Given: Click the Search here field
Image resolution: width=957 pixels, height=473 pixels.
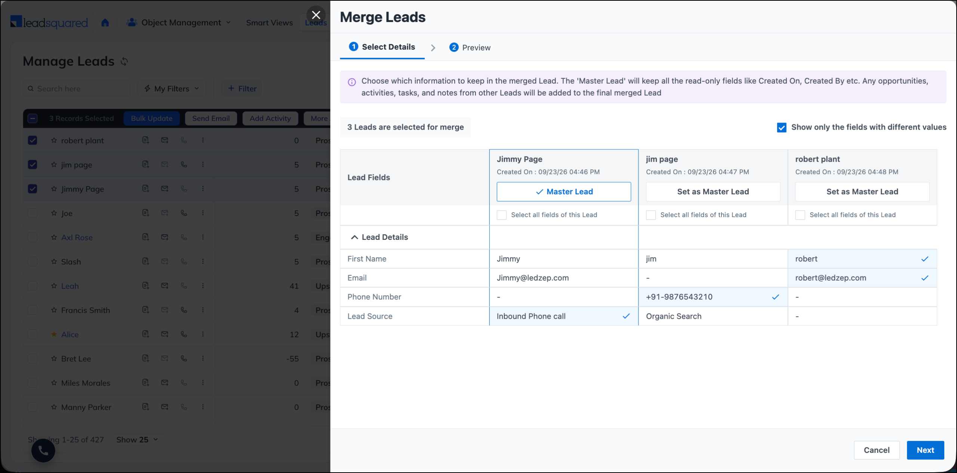Looking at the screenshot, I should 77,89.
